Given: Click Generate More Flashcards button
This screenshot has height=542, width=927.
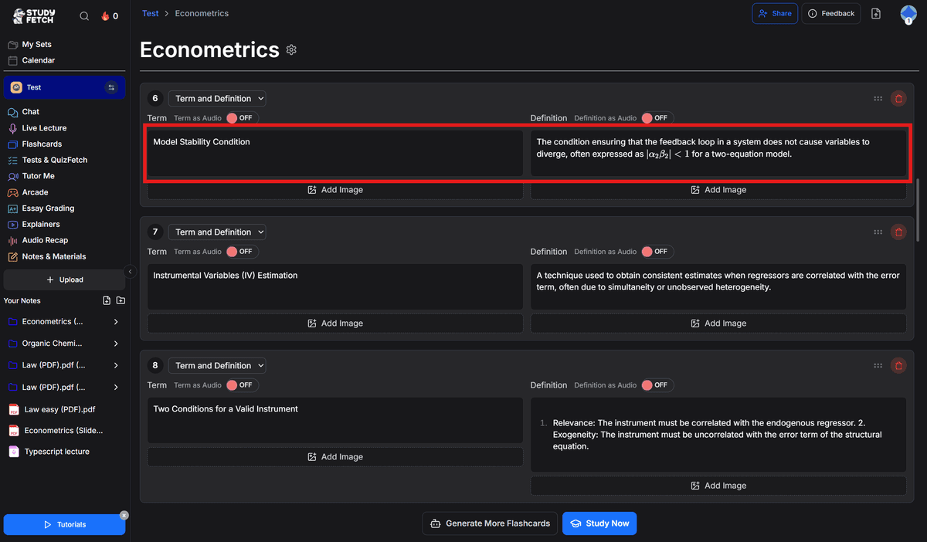Looking at the screenshot, I should point(491,523).
